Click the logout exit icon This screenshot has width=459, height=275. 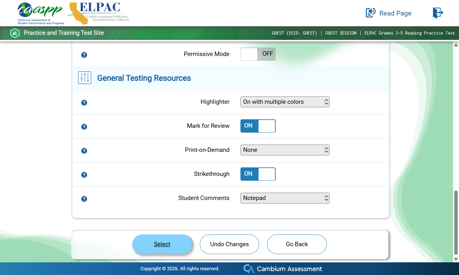[x=438, y=13]
